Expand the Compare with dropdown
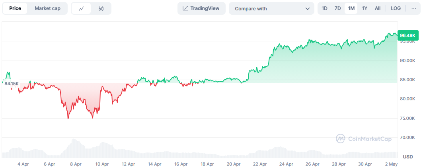The height and width of the screenshot is (168, 423). click(x=271, y=8)
